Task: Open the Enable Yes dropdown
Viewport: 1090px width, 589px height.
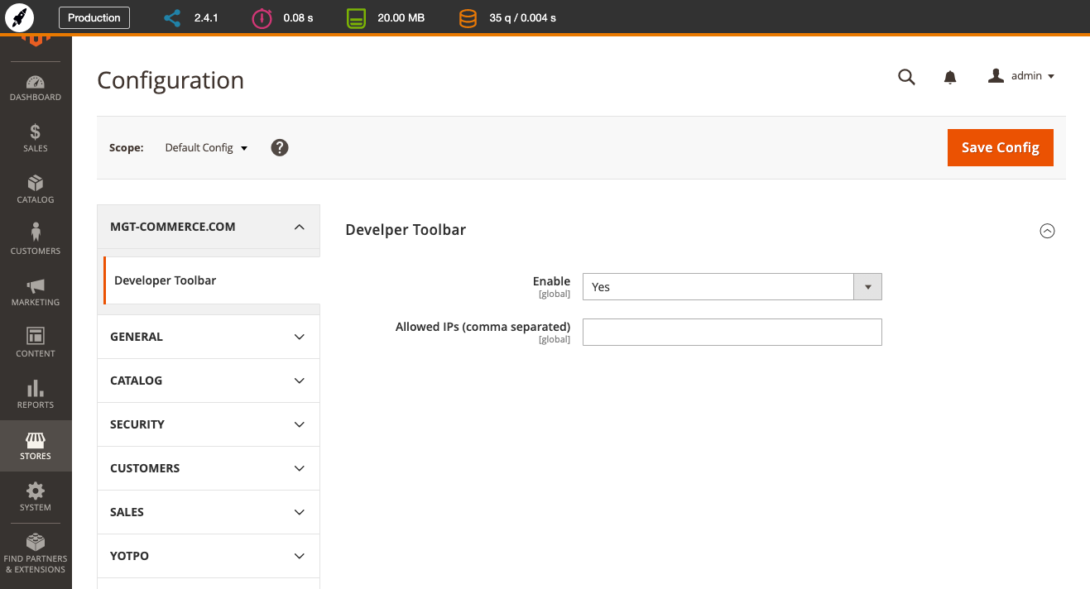Action: (732, 287)
